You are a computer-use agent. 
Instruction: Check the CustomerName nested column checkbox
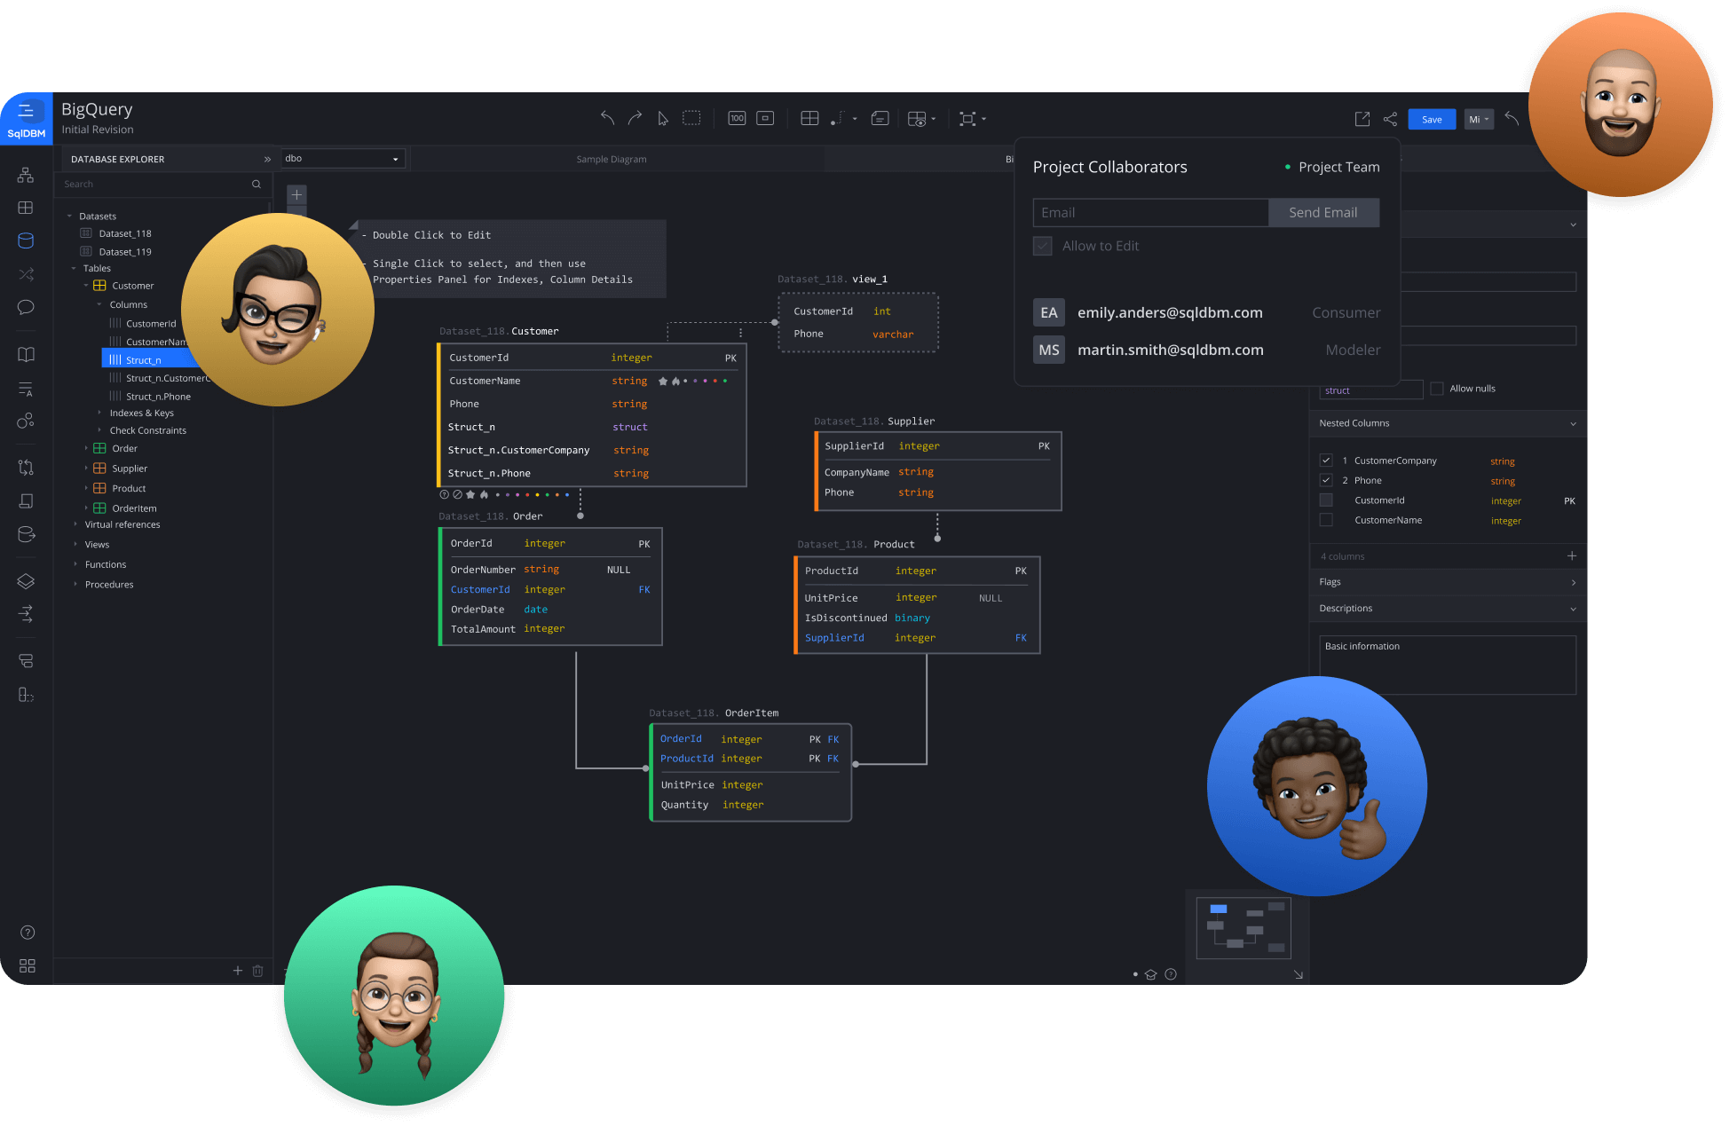[x=1326, y=520]
